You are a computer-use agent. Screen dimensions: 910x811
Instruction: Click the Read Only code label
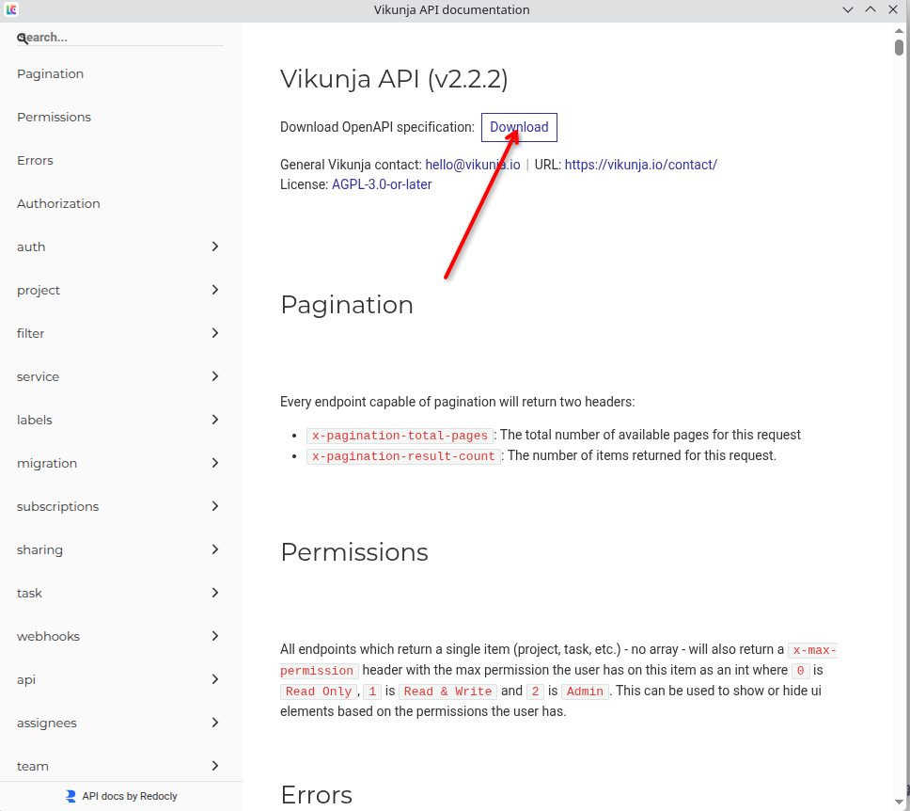[x=319, y=692]
